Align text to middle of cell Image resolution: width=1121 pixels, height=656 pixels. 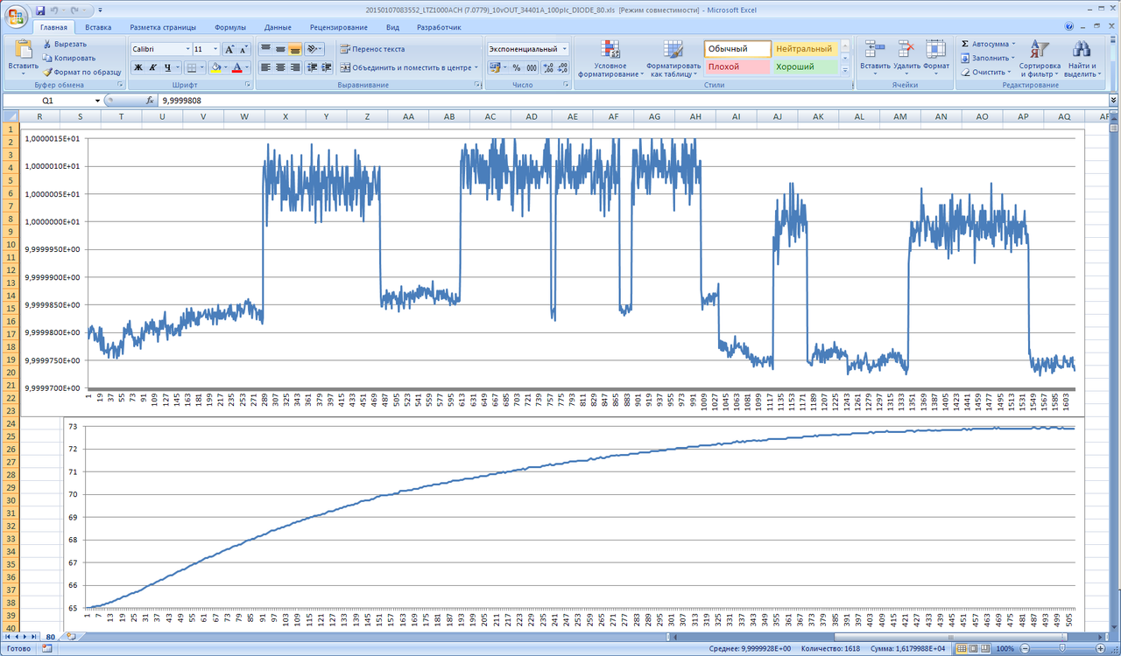281,50
